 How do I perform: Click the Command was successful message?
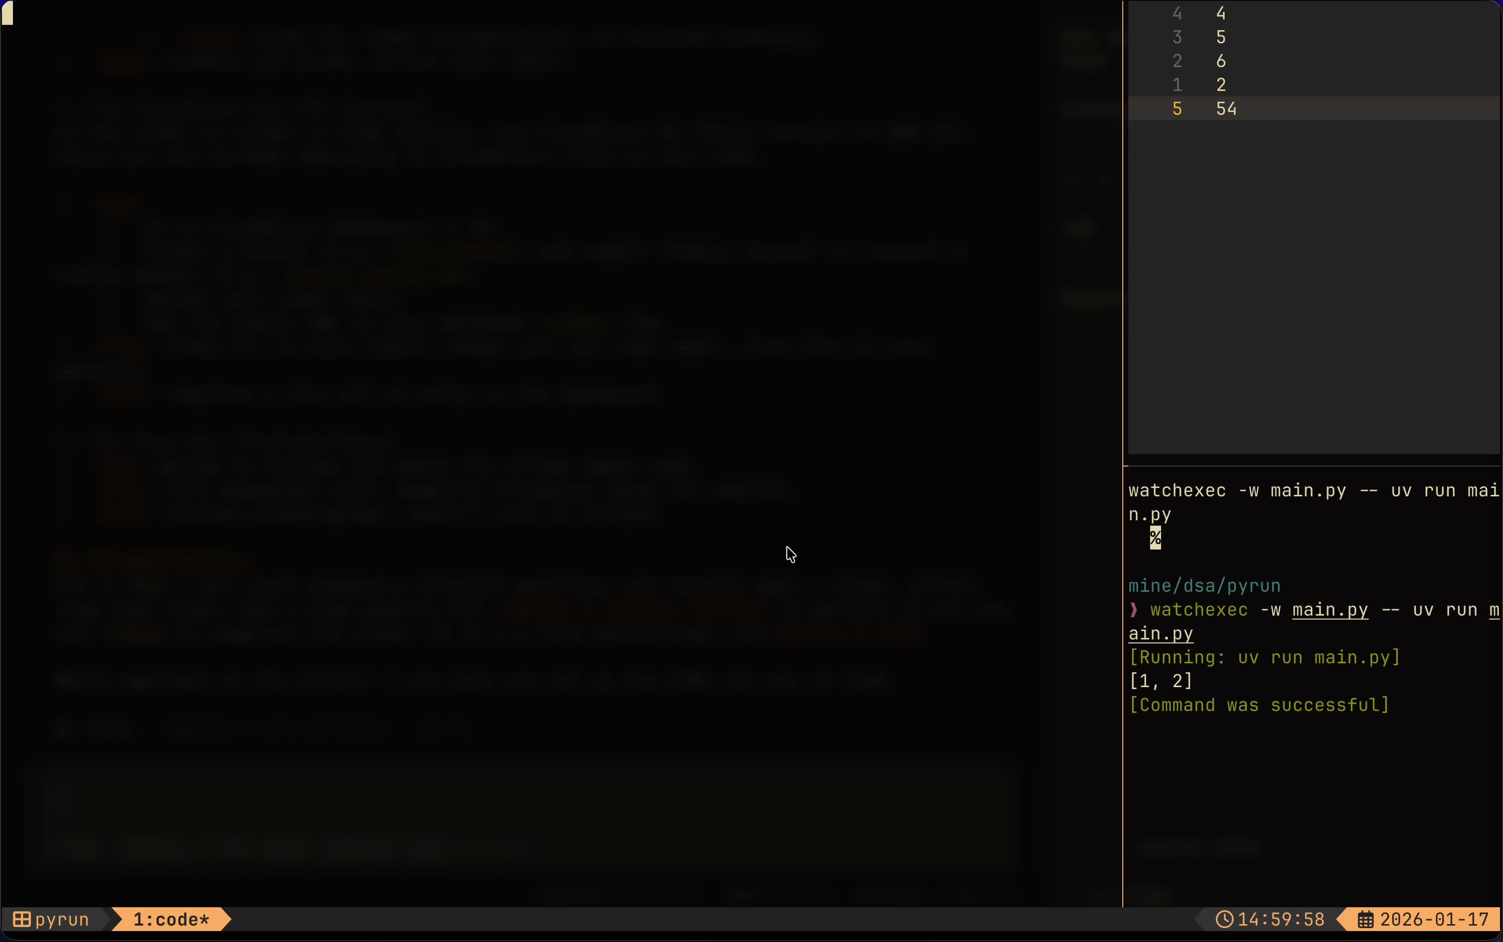click(x=1259, y=705)
